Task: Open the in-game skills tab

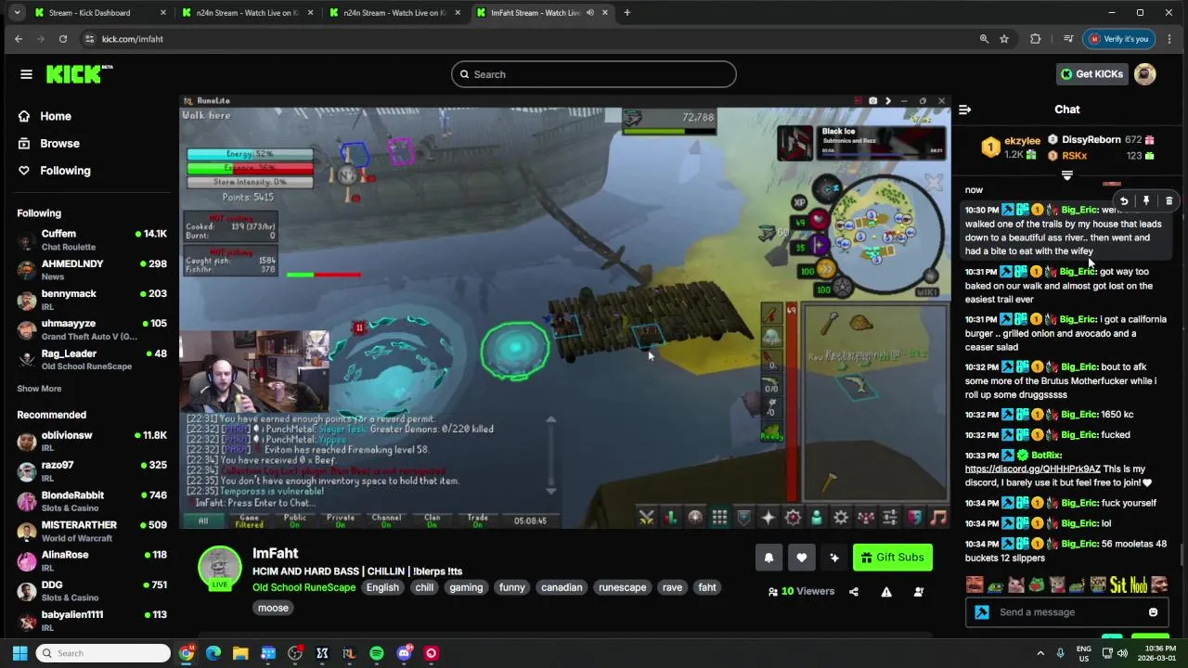Action: pos(670,518)
